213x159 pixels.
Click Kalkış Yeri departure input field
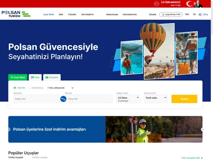point(37,99)
